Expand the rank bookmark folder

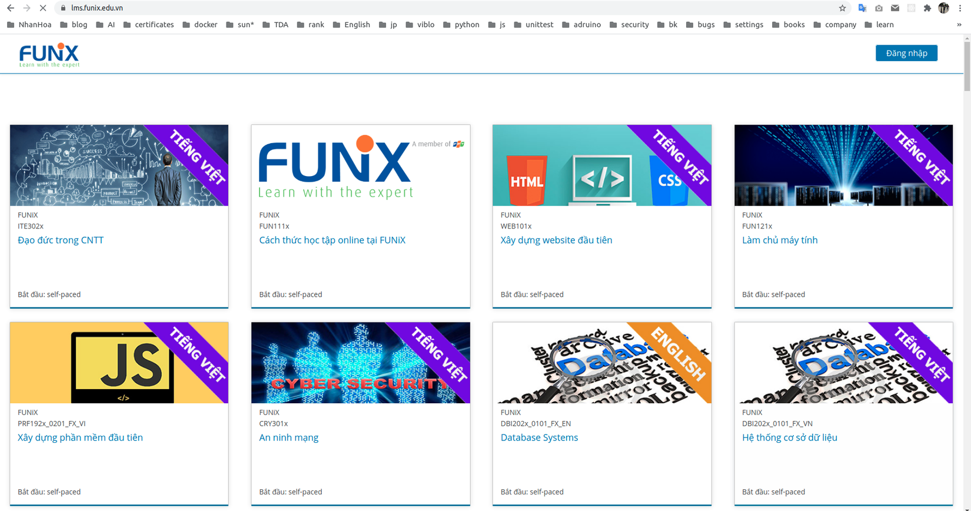click(x=310, y=25)
